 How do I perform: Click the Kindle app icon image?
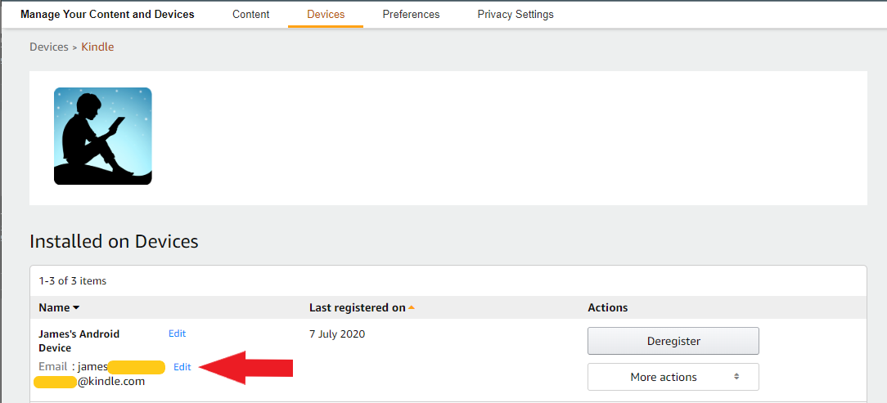coord(103,136)
